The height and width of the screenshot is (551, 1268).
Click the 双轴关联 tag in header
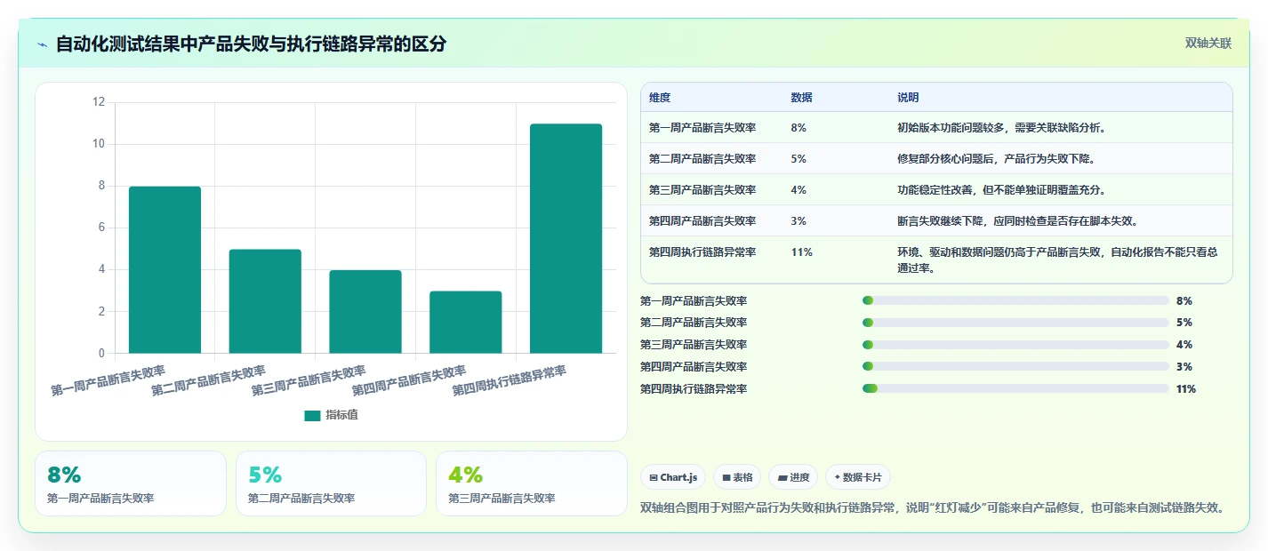click(x=1208, y=43)
